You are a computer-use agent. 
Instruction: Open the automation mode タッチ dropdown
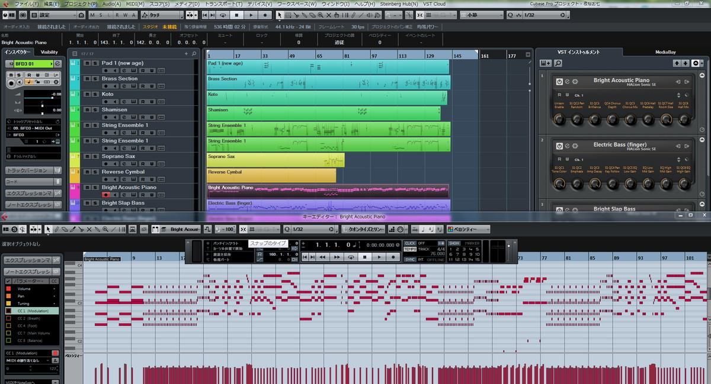pyautogui.click(x=162, y=14)
